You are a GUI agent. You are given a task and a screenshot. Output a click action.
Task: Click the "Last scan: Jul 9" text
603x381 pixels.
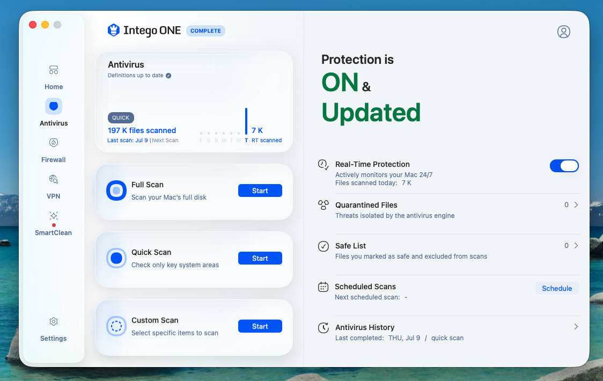pos(128,141)
